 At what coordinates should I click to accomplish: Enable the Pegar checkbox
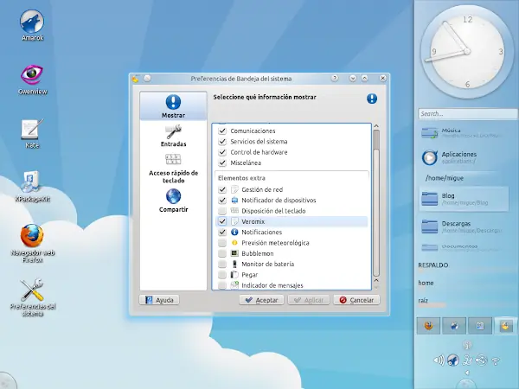tap(222, 275)
